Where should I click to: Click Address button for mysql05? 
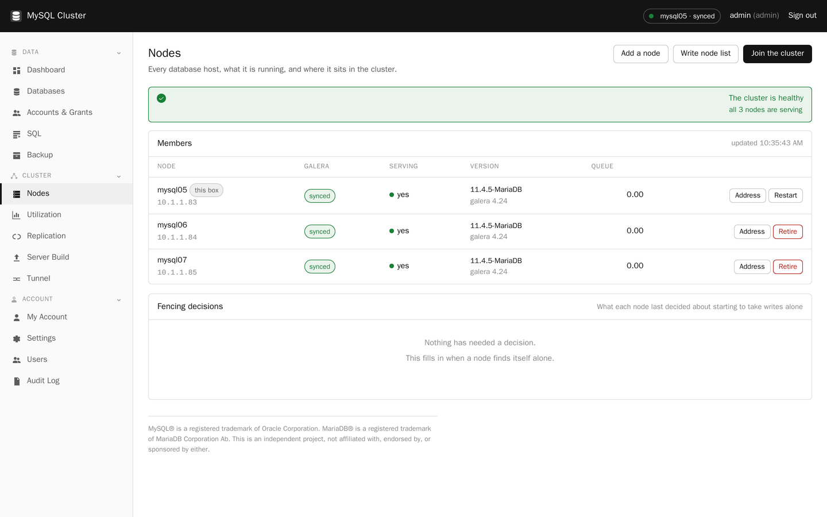(747, 195)
